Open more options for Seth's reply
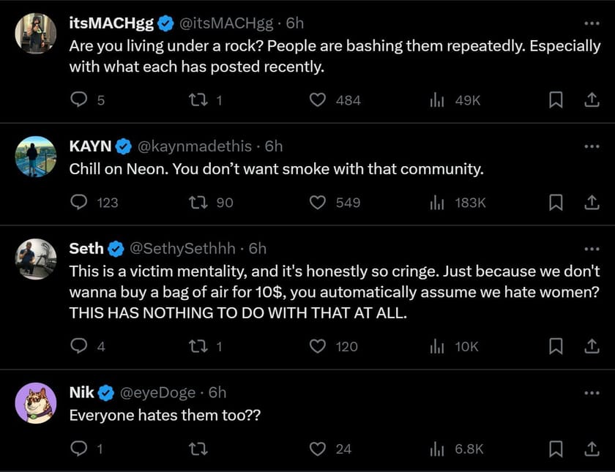615x472 pixels. pos(592,247)
